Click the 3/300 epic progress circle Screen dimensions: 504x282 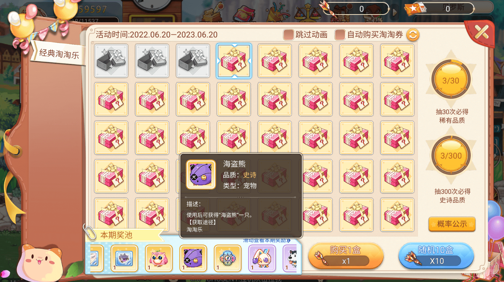[451, 155]
